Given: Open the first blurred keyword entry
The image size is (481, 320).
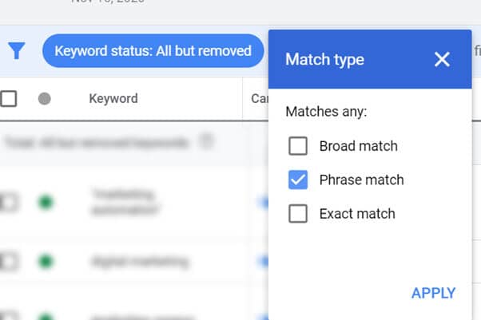Looking at the screenshot, I should click(124, 203).
